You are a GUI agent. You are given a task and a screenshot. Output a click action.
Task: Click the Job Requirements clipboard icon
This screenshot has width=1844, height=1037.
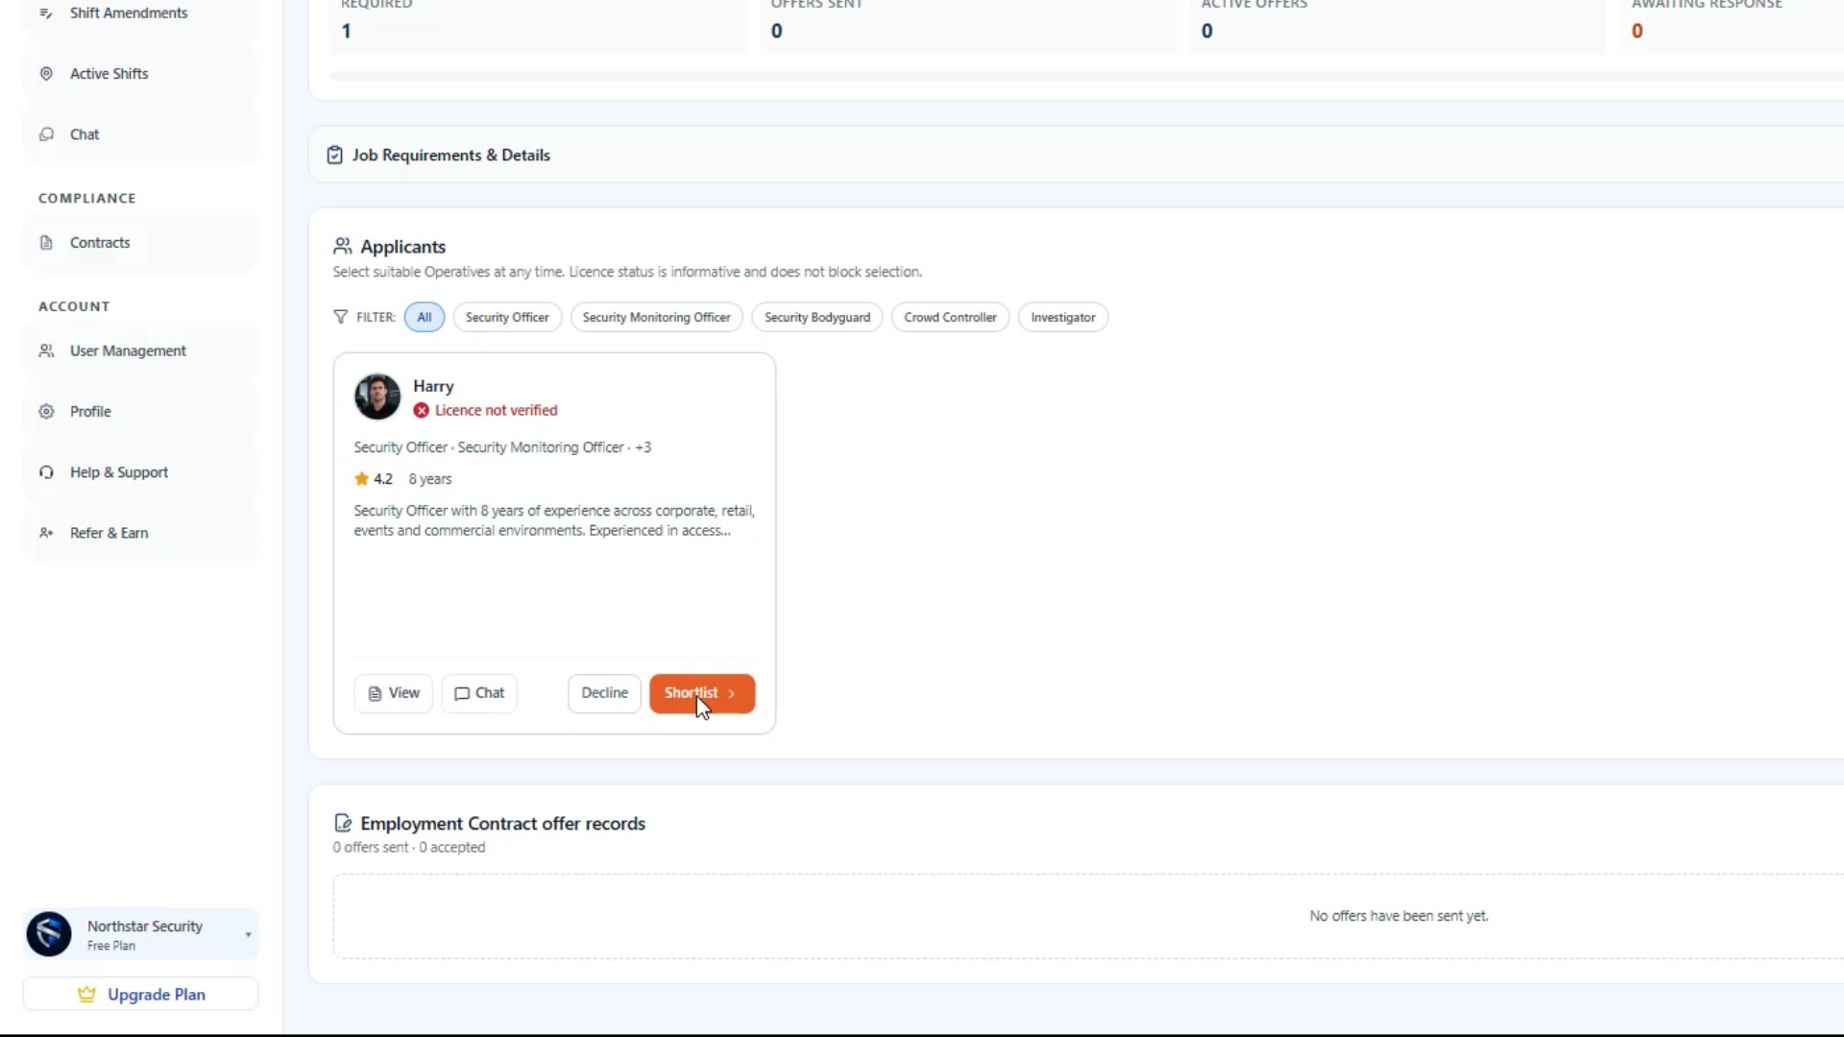pyautogui.click(x=334, y=156)
